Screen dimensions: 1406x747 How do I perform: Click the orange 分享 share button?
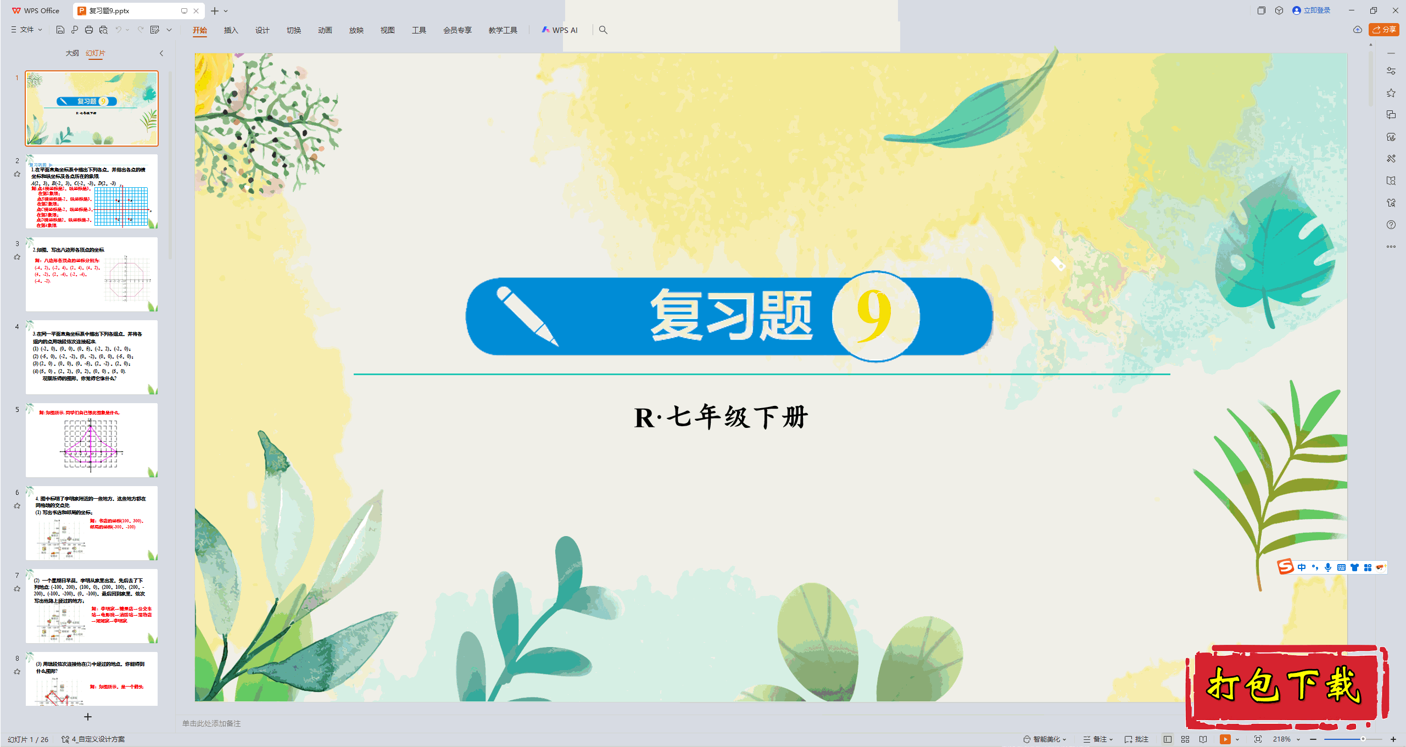click(1383, 30)
